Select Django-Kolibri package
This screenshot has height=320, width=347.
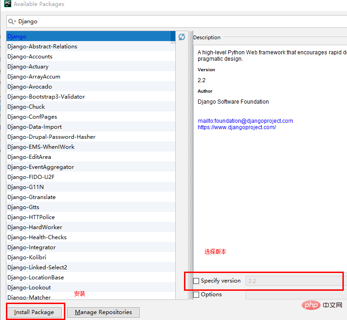pos(91,257)
